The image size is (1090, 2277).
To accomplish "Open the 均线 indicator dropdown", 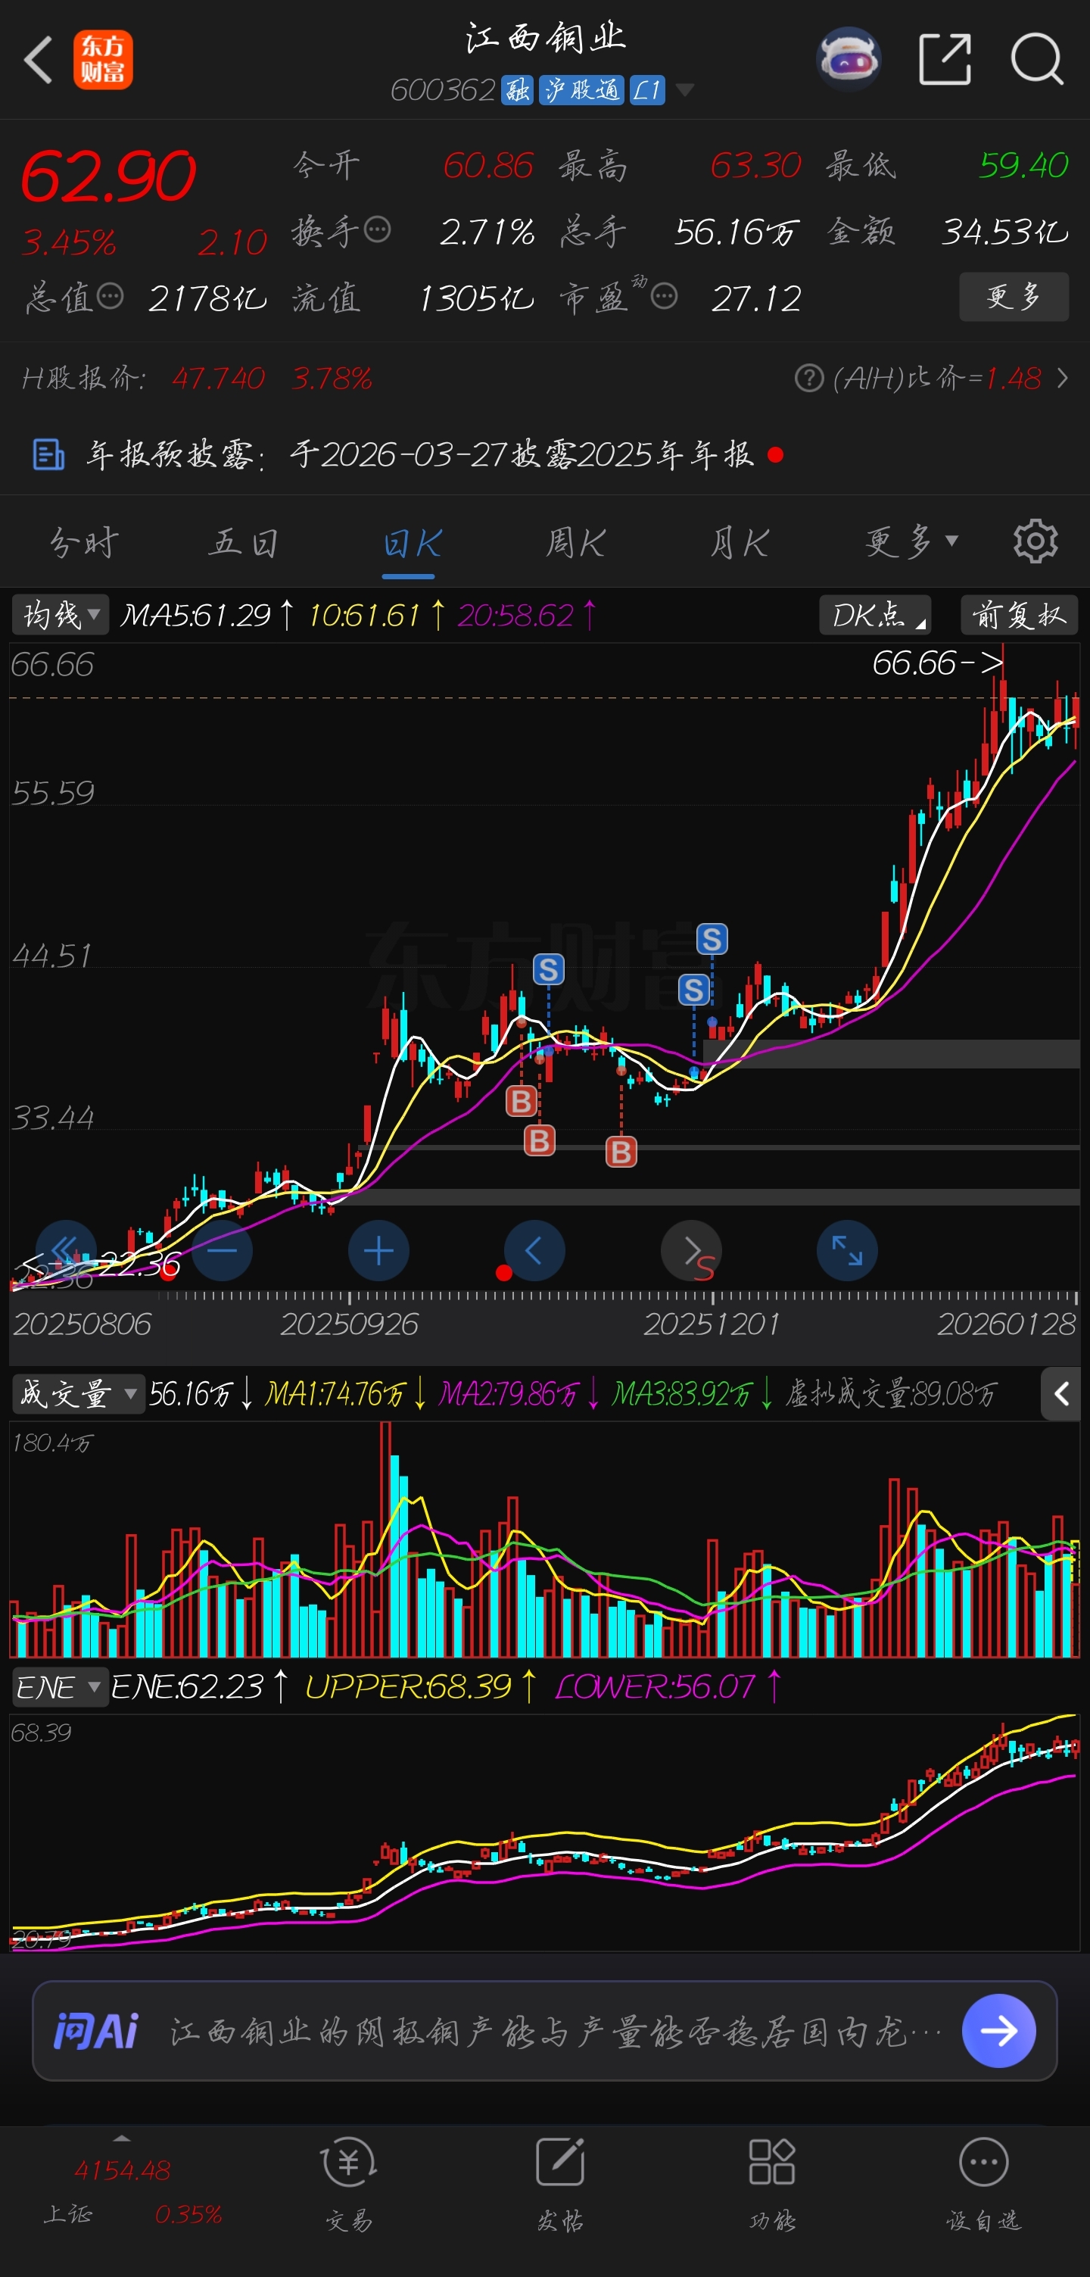I will click(x=60, y=615).
